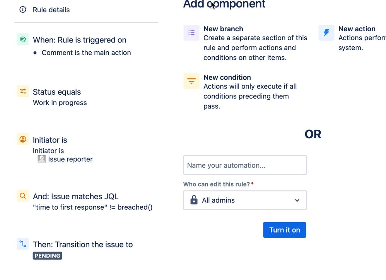Screen dimensions: 386x280
Task: Click the New branch list icon
Action: tap(191, 33)
